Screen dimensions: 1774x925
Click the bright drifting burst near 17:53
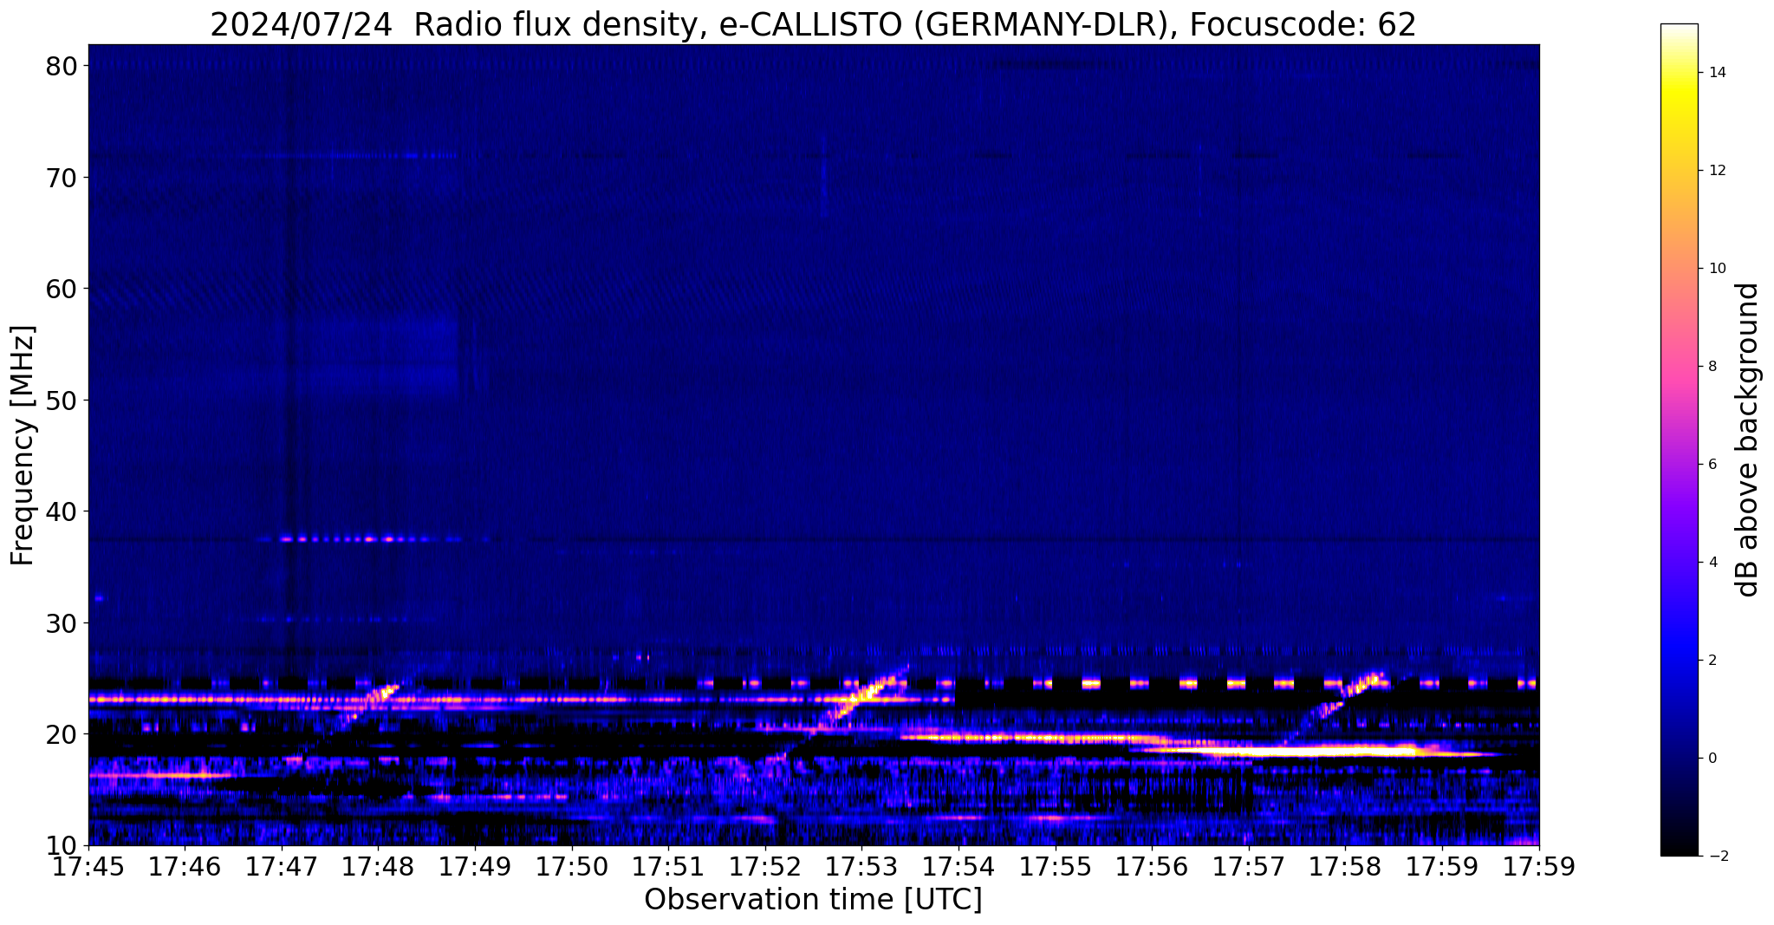862,694
